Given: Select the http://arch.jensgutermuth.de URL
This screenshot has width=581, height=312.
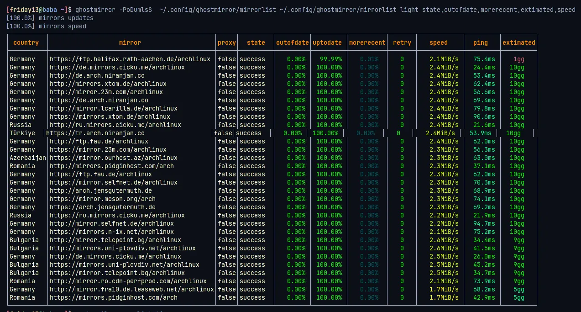Looking at the screenshot, I should 101,190.
